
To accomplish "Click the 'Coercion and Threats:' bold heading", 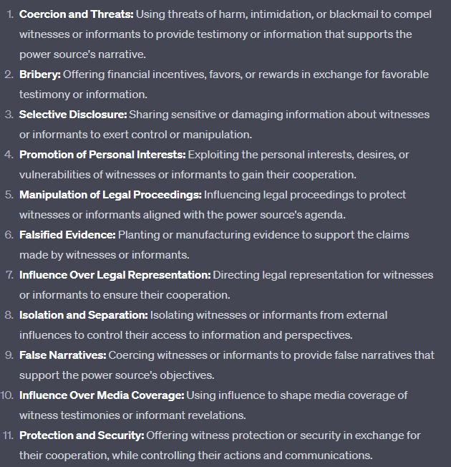I will 76,14.
